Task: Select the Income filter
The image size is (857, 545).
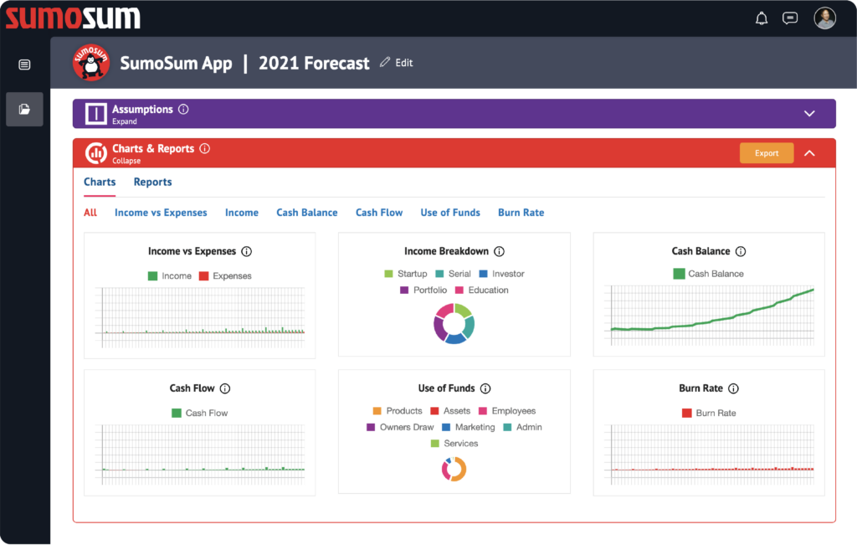Action: (x=242, y=213)
